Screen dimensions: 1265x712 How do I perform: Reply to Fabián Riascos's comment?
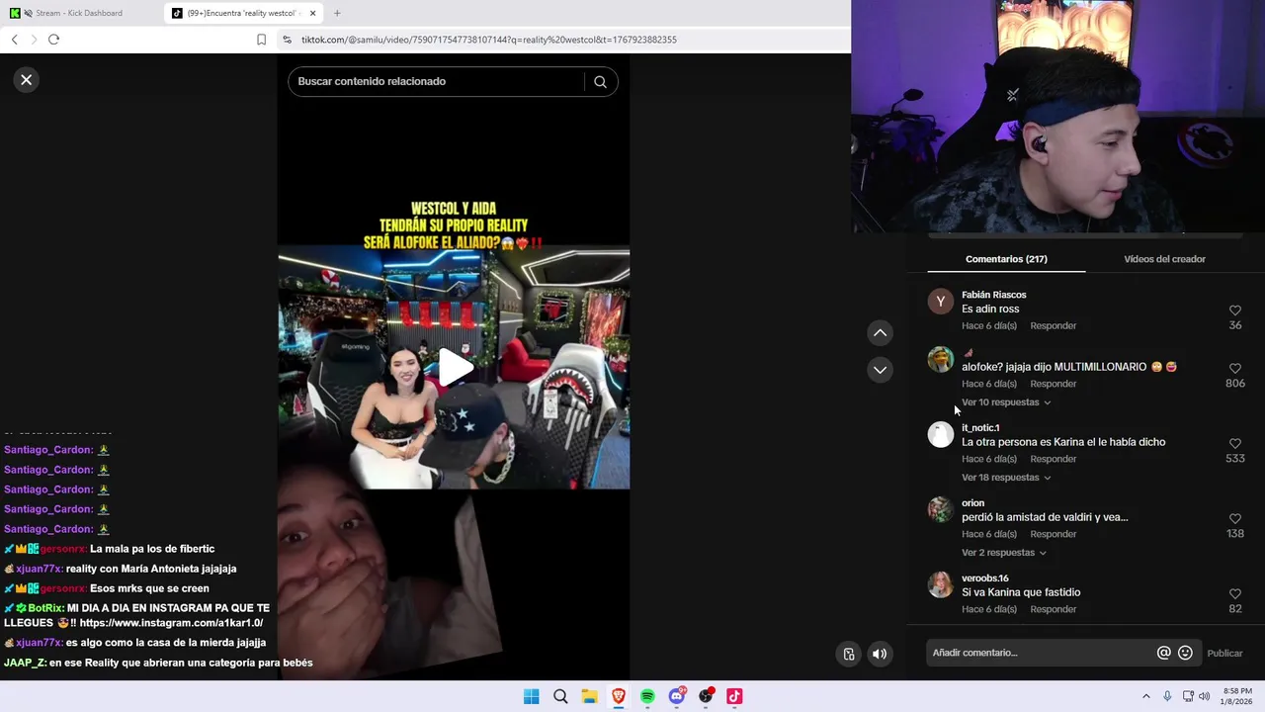[x=1054, y=326]
